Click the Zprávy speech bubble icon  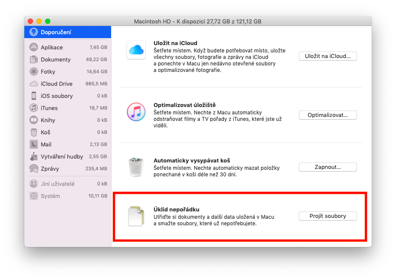[33, 169]
